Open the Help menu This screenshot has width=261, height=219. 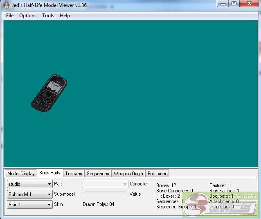tap(65, 16)
